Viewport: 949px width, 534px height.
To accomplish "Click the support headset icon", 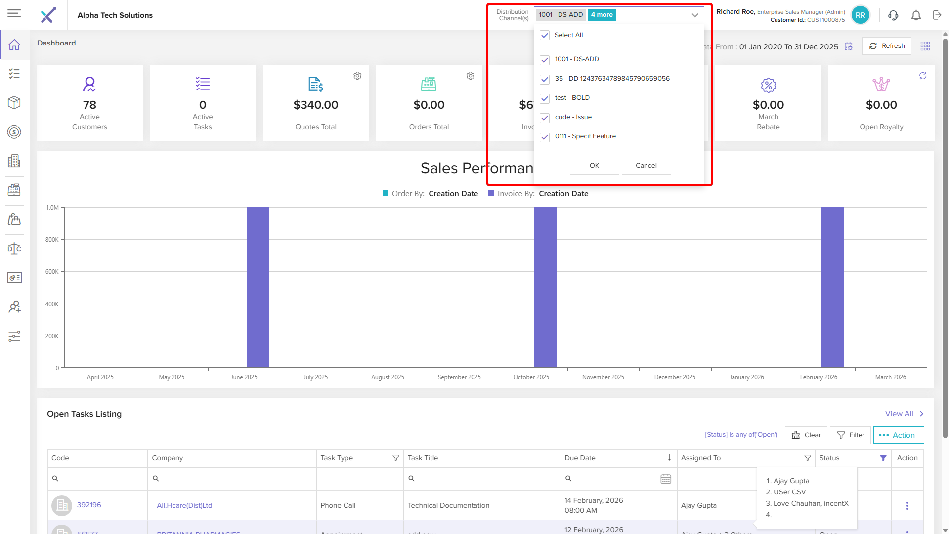I will coord(893,15).
